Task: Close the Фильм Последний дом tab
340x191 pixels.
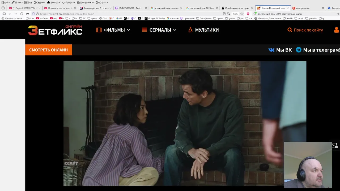Action: click(x=287, y=8)
